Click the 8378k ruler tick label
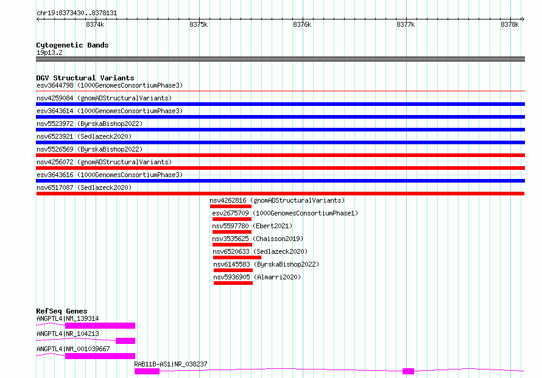The image size is (542, 378). (x=510, y=24)
